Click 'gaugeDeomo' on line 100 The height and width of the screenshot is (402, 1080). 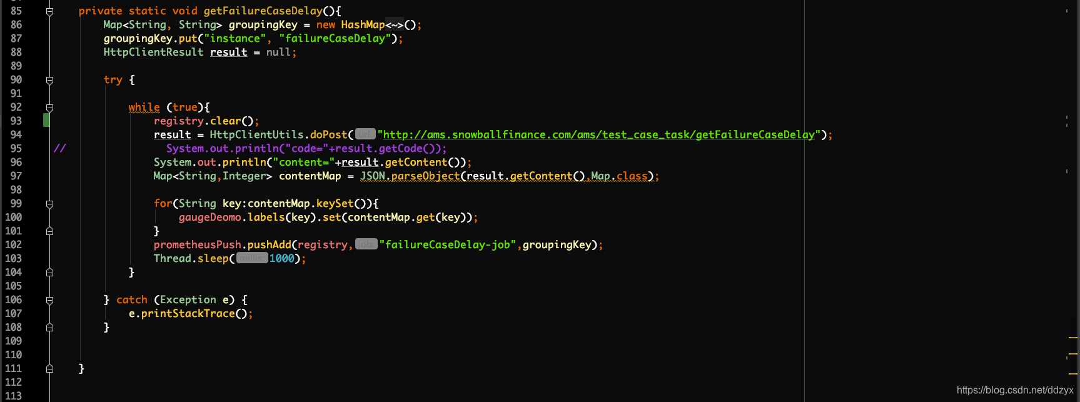click(x=209, y=217)
